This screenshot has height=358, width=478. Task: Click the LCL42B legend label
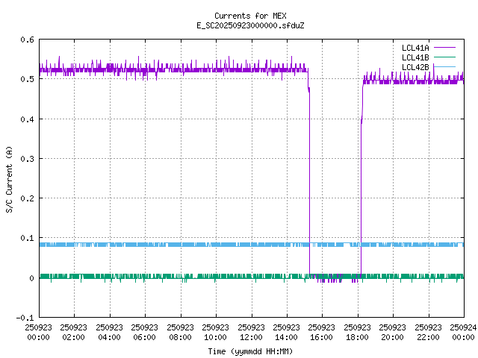415,67
